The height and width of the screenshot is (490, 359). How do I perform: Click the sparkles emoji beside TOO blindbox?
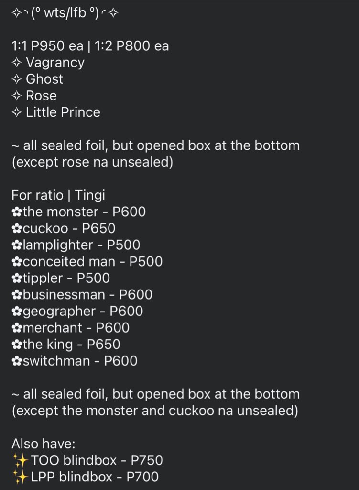click(20, 461)
